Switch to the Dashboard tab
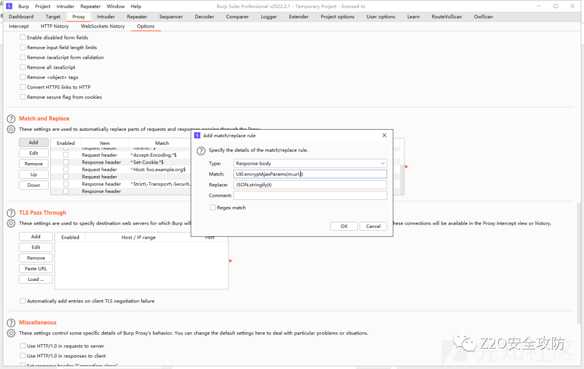This screenshot has height=369, width=584. pyautogui.click(x=21, y=17)
